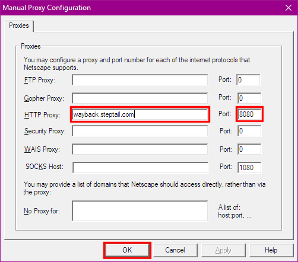Close the Manual Proxy Configuration dialog
This screenshot has width=298, height=262.
click(x=289, y=8)
